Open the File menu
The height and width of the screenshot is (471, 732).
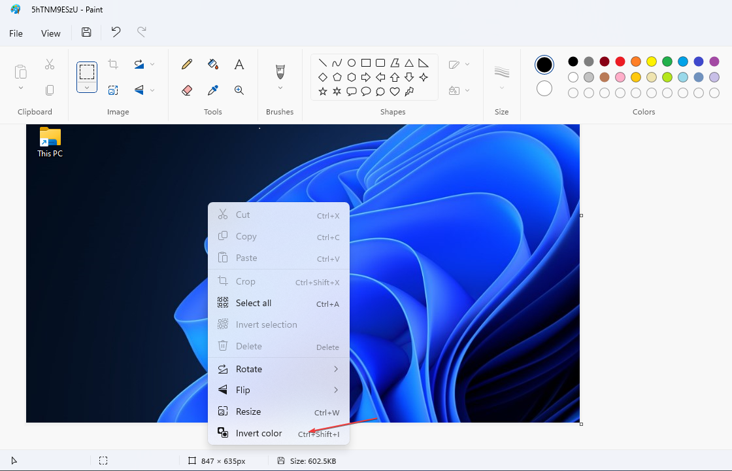[x=16, y=33]
